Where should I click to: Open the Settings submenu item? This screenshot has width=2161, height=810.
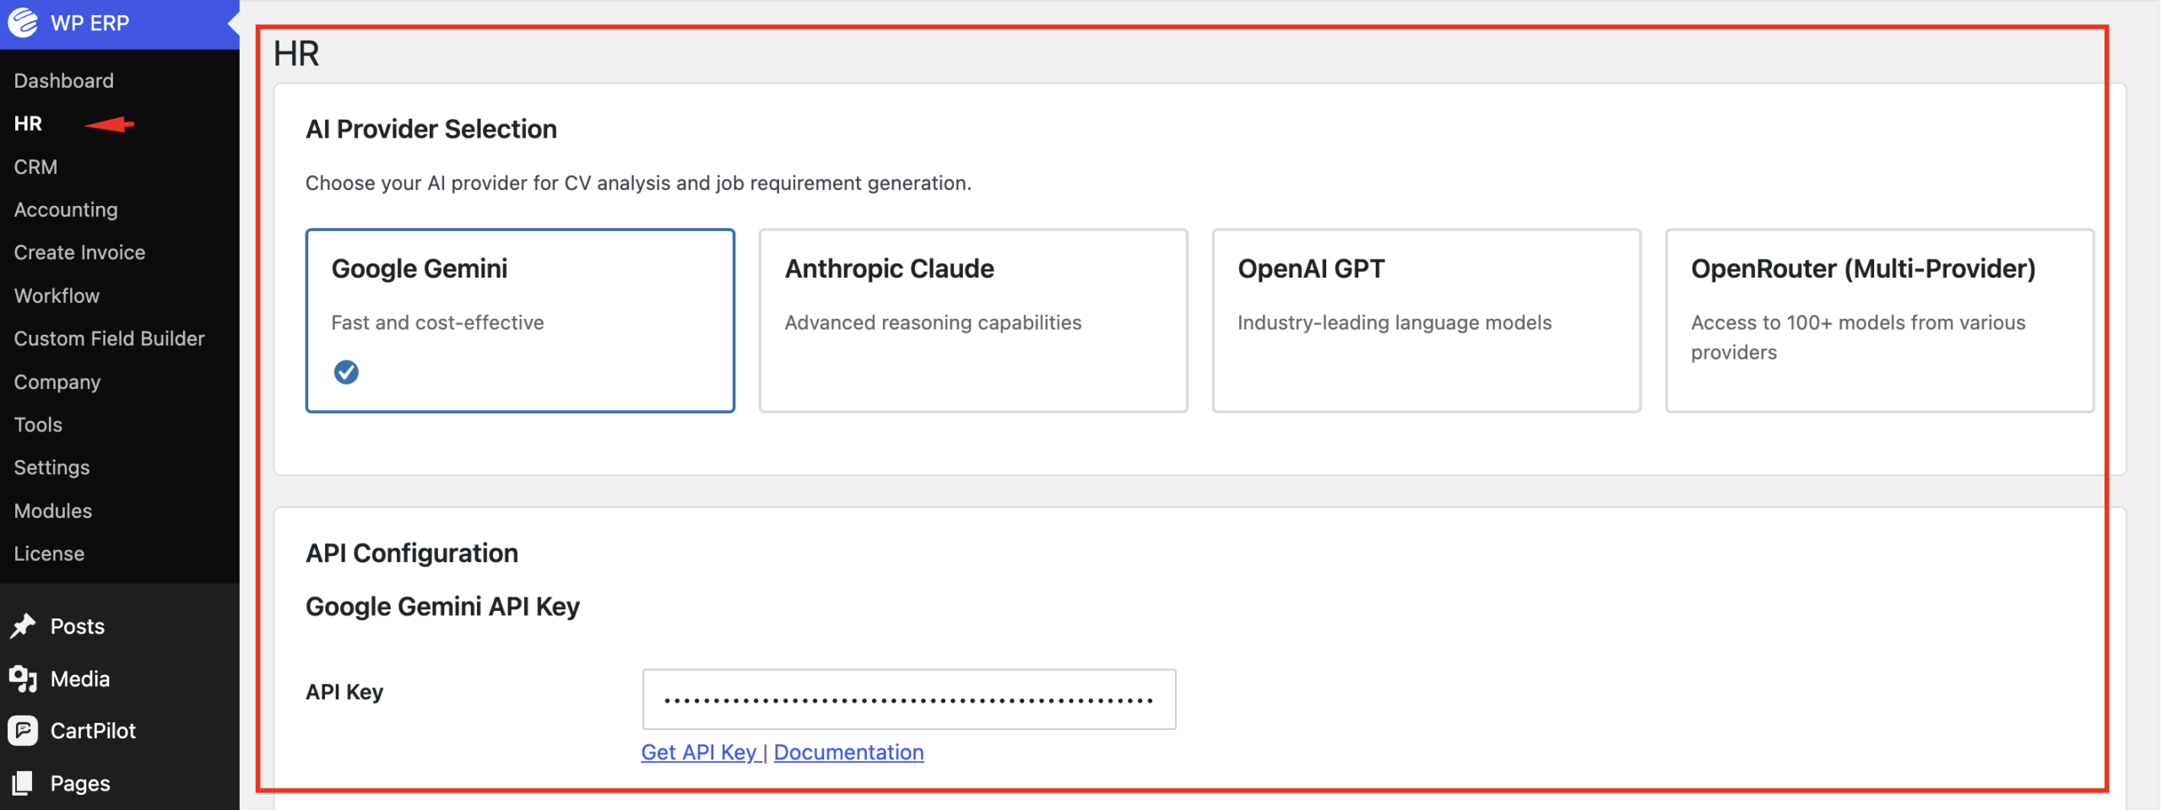coord(51,467)
